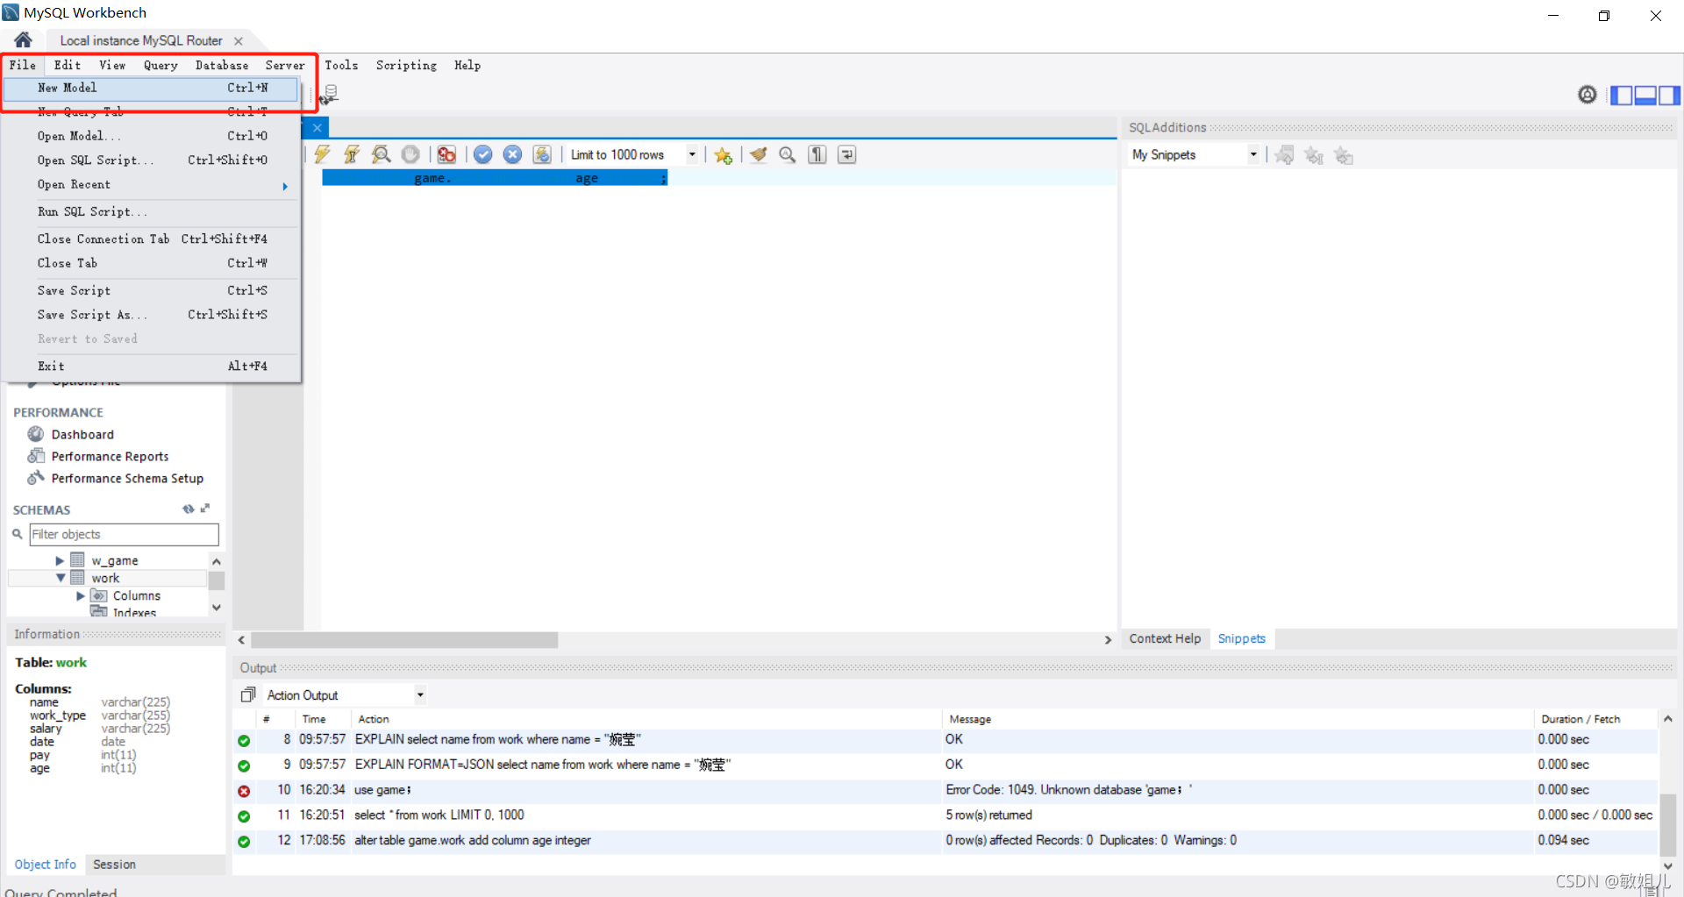Open the Tools menu
The width and height of the screenshot is (1684, 897).
[341, 65]
